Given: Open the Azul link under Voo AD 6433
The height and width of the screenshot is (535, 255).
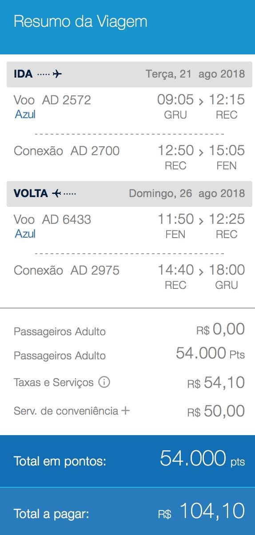Looking at the screenshot, I should point(25,234).
